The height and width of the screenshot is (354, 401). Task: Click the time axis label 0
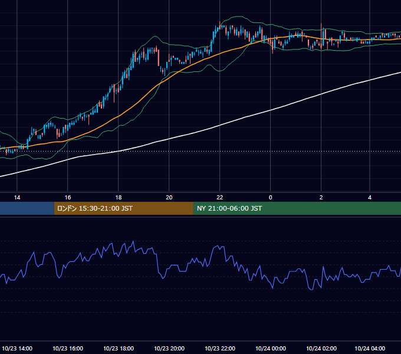pos(270,198)
